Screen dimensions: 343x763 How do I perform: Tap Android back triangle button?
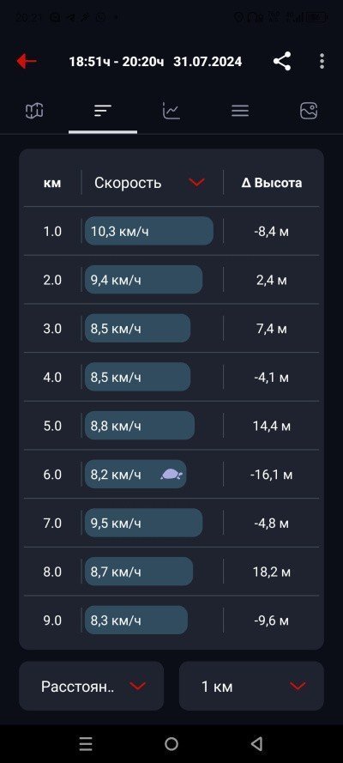pos(257,743)
